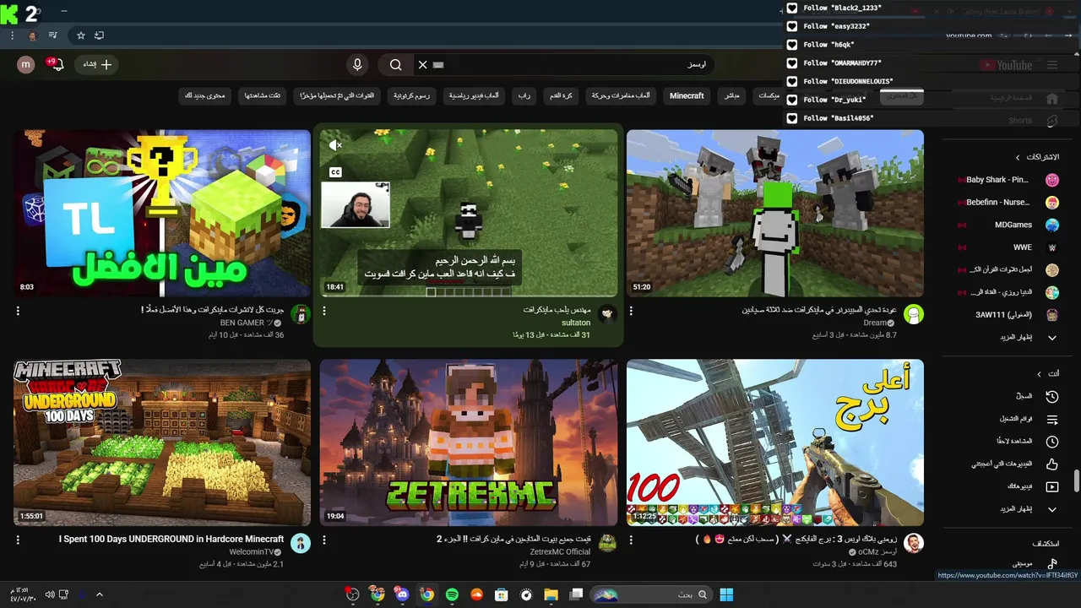This screenshot has height=608, width=1081.
Task: Open options menu for BEN GAMER video
Action: 18,311
